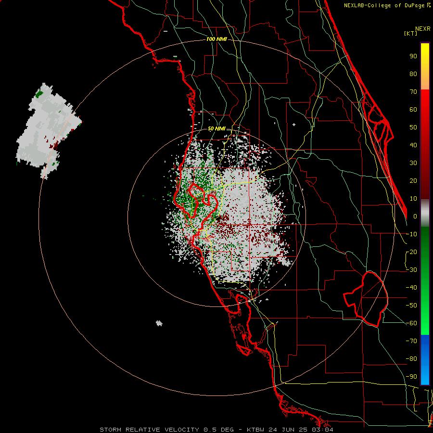The height and width of the screenshot is (433, 433).
Task: Select the 80 value on velocity scale
Action: click(413, 74)
